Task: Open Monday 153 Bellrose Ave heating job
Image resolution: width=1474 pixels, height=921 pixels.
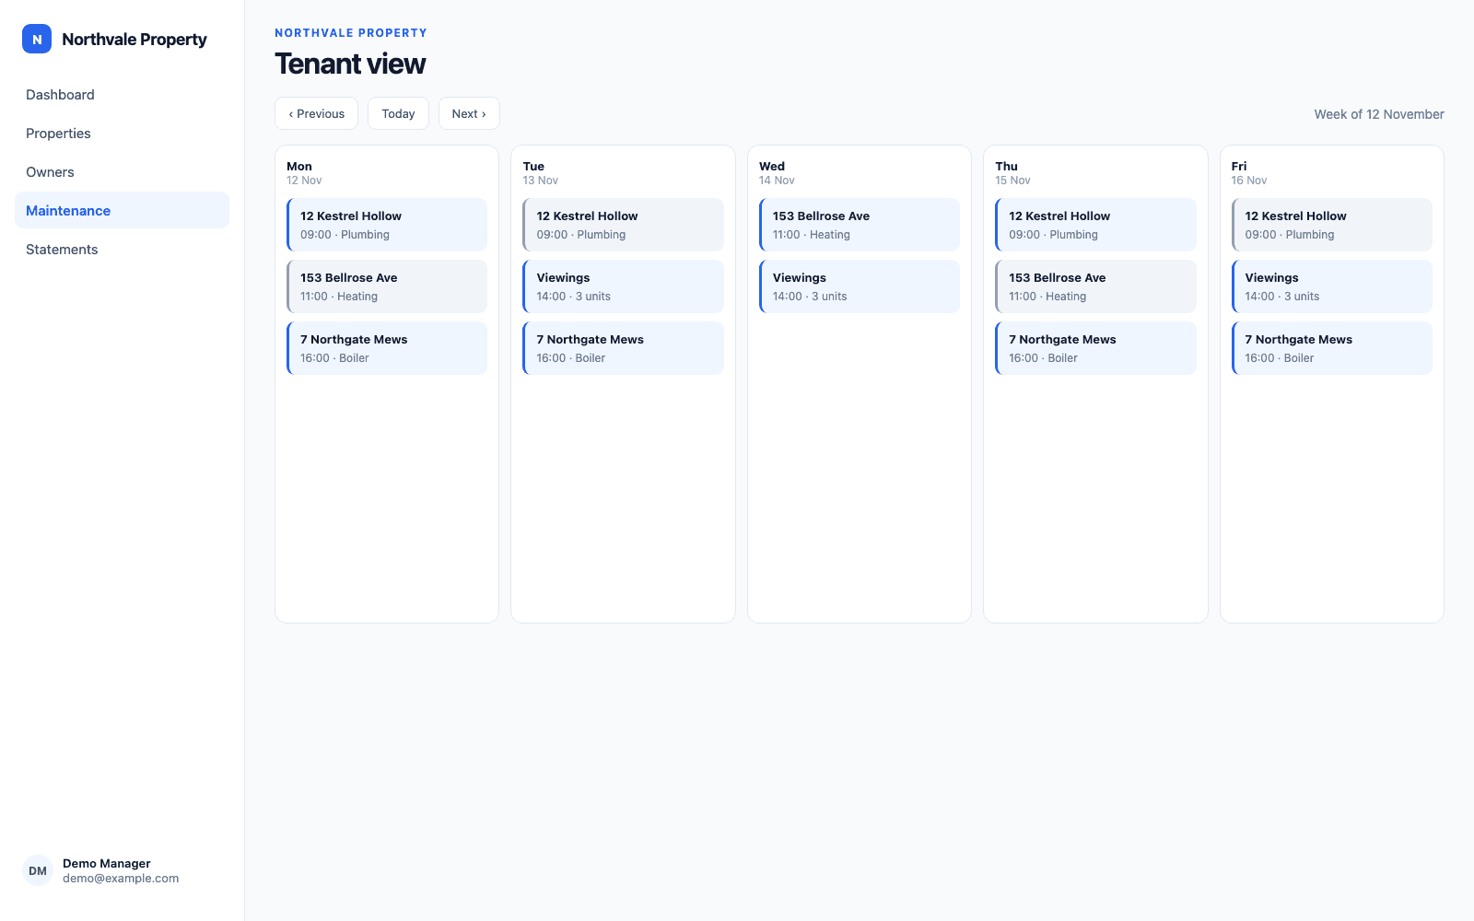Action: pos(387,286)
